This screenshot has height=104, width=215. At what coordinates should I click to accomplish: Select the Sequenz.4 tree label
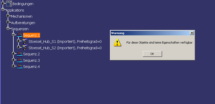coord(31,67)
